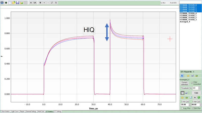202x113 pixels.
Task: Click the Z zoom toolbar button
Action: tap(52, 3)
